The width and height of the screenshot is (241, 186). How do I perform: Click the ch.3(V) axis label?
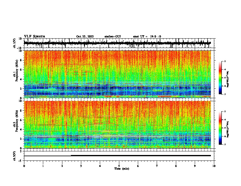14,156
